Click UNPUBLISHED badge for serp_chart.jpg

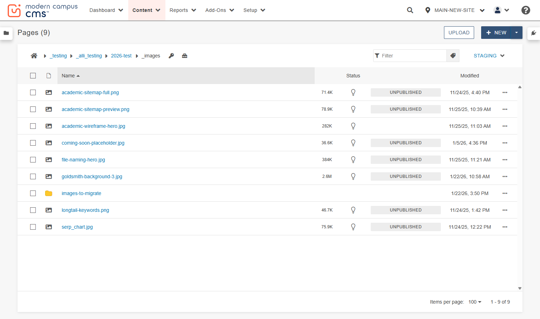[x=406, y=227]
